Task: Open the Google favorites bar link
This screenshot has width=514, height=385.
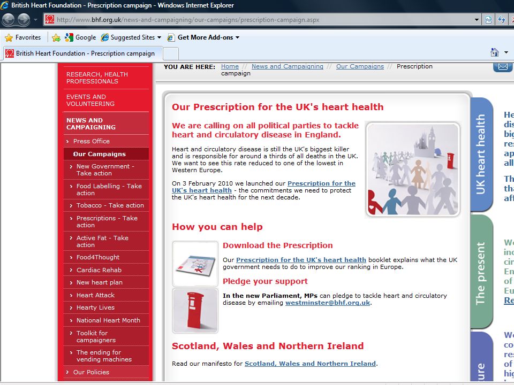Action: click(80, 37)
